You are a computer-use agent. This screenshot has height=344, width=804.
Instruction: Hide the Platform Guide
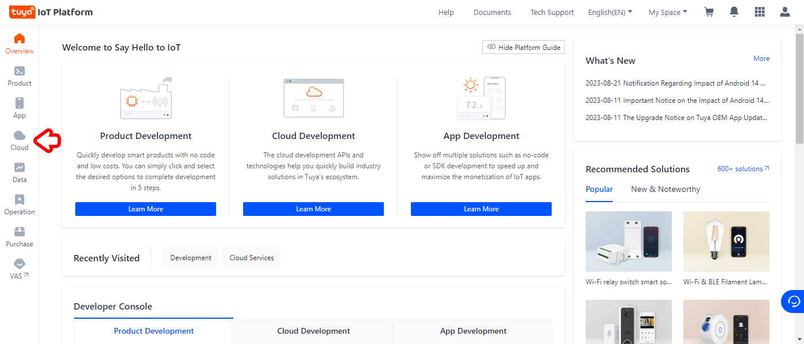pyautogui.click(x=524, y=47)
